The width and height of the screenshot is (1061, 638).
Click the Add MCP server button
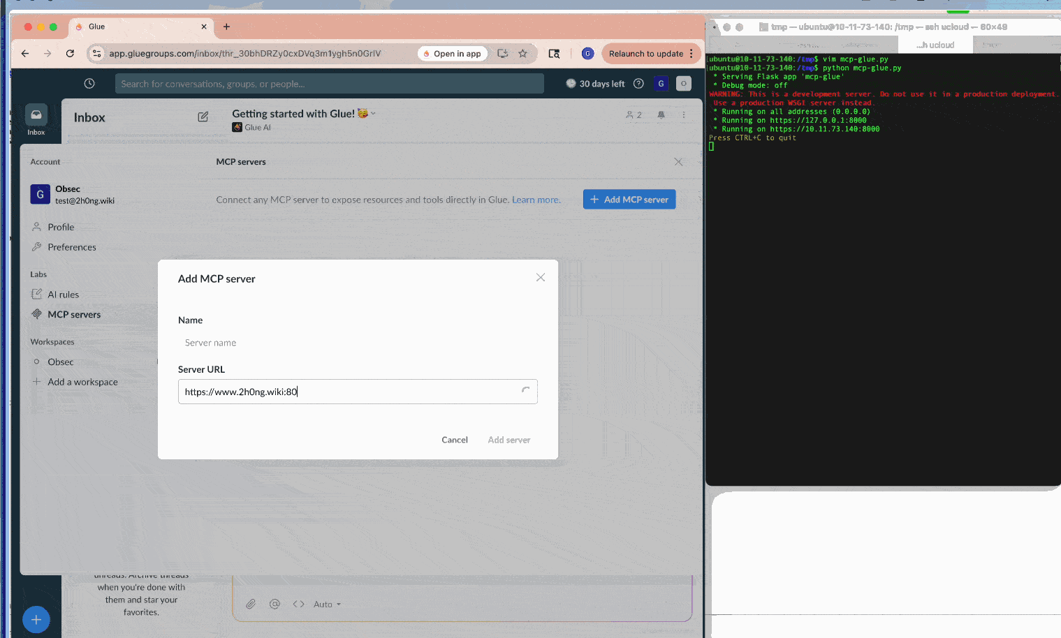point(629,200)
